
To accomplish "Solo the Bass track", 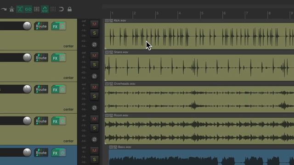I will (94, 159).
